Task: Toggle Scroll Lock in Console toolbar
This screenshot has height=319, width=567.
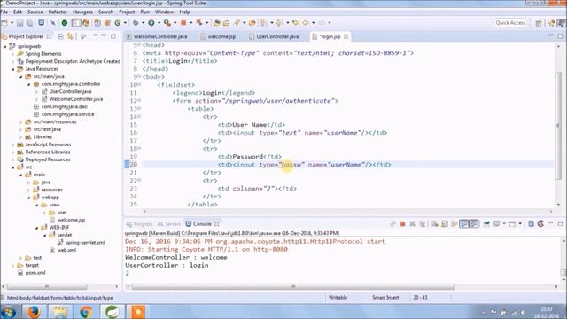Action: [x=445, y=224]
